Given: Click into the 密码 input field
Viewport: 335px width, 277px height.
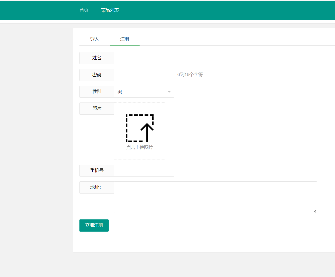Looking at the screenshot, I should [x=144, y=75].
